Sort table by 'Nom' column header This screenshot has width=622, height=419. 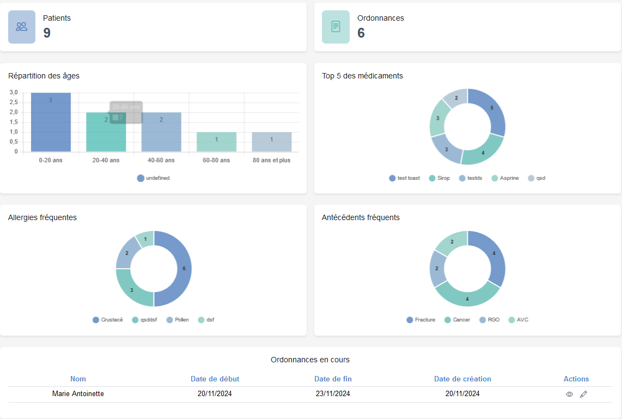click(78, 379)
